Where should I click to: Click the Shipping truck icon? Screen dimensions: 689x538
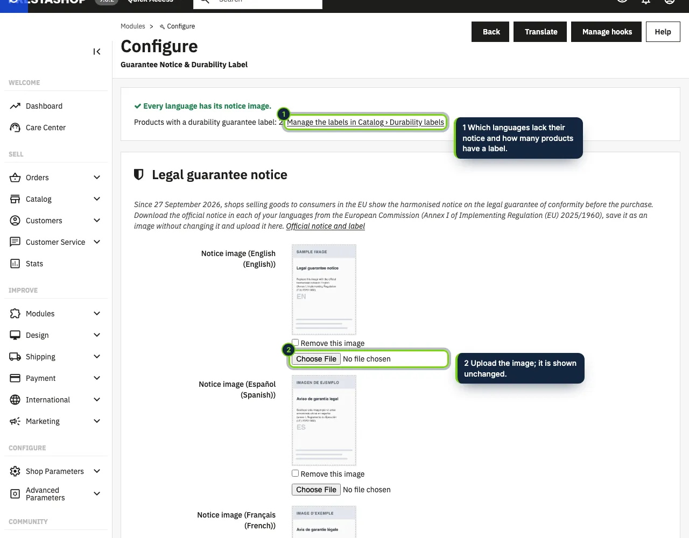[x=15, y=357]
